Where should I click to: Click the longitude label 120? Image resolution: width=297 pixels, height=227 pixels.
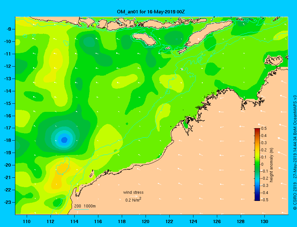click(146, 221)
